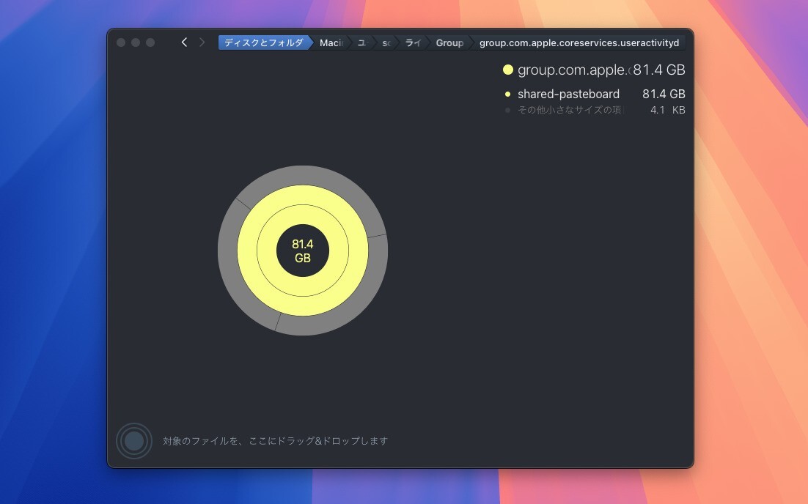
Task: Select the その他小さなサイズ list entry
Action: click(570, 111)
